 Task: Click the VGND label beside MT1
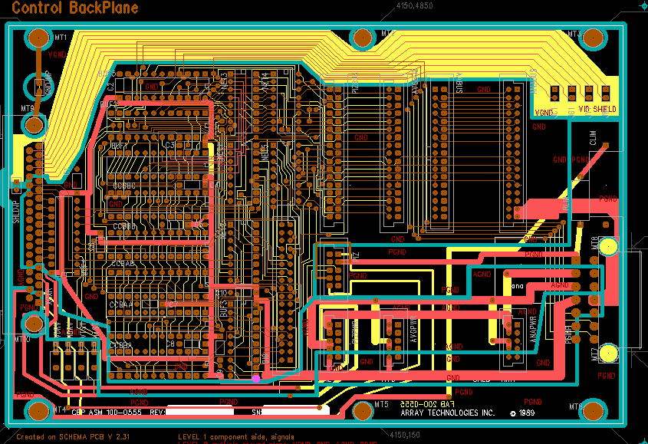57,54
